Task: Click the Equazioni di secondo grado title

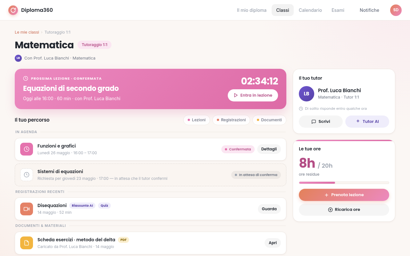Action: (x=71, y=88)
